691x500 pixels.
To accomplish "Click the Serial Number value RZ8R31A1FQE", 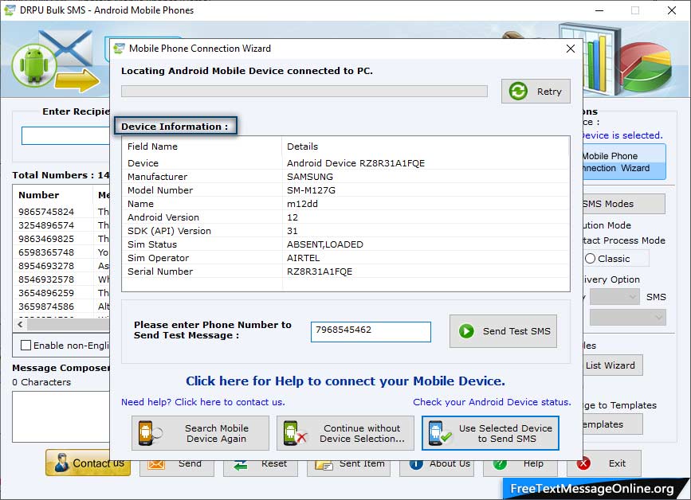I will click(x=320, y=271).
